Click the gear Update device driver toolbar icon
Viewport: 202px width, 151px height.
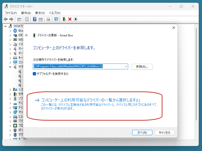48,19
